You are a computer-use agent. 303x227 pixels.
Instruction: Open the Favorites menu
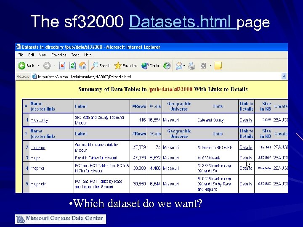(59, 55)
